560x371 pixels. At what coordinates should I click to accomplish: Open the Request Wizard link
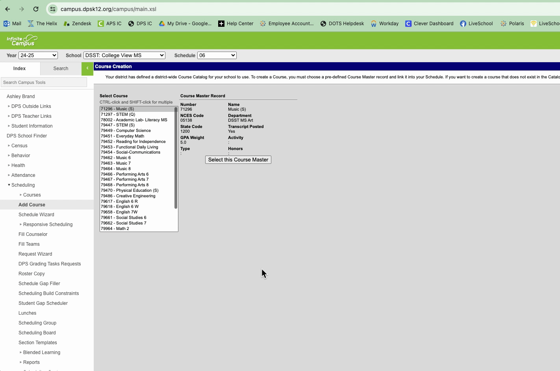click(35, 254)
